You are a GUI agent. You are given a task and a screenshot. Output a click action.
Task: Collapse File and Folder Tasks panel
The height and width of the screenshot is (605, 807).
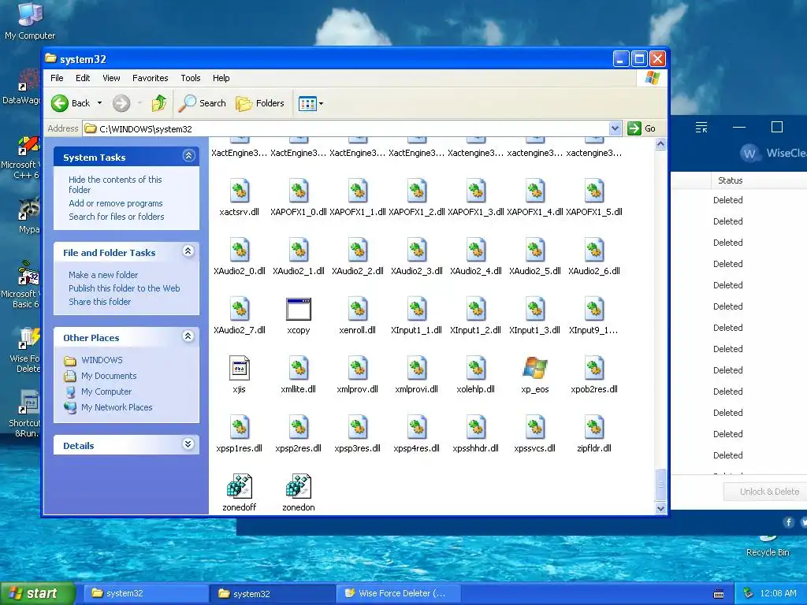[188, 251]
